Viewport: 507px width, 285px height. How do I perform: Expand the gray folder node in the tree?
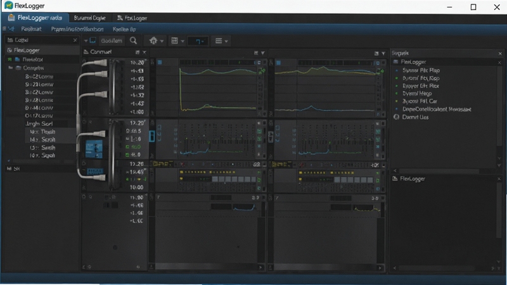coord(11,68)
